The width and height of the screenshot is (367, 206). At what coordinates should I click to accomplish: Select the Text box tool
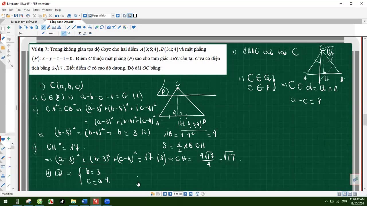point(54,27)
